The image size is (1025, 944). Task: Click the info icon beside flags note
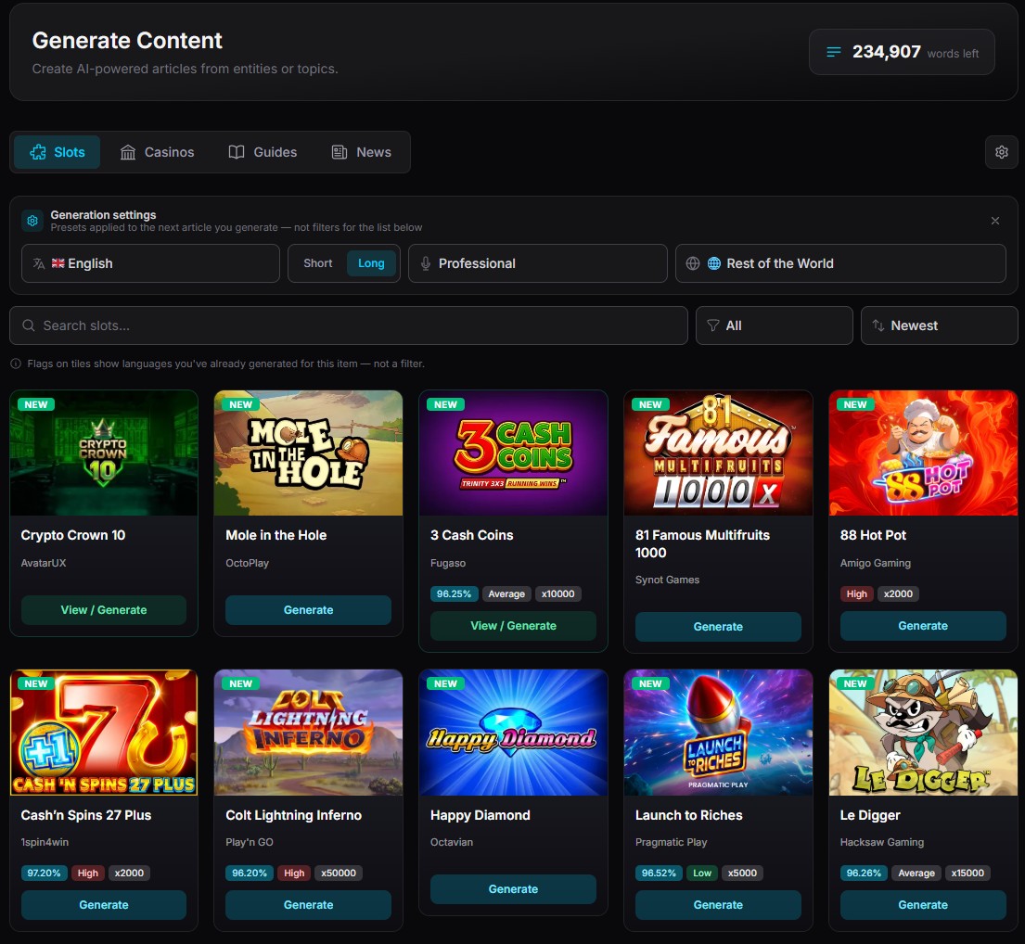click(x=16, y=364)
